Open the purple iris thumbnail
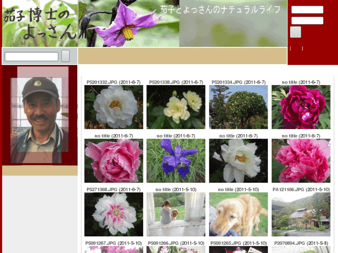The height and width of the screenshot is (253, 338). (176, 161)
